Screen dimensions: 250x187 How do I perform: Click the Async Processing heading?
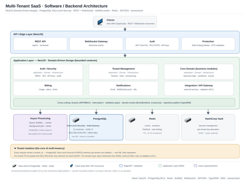tap(40, 118)
